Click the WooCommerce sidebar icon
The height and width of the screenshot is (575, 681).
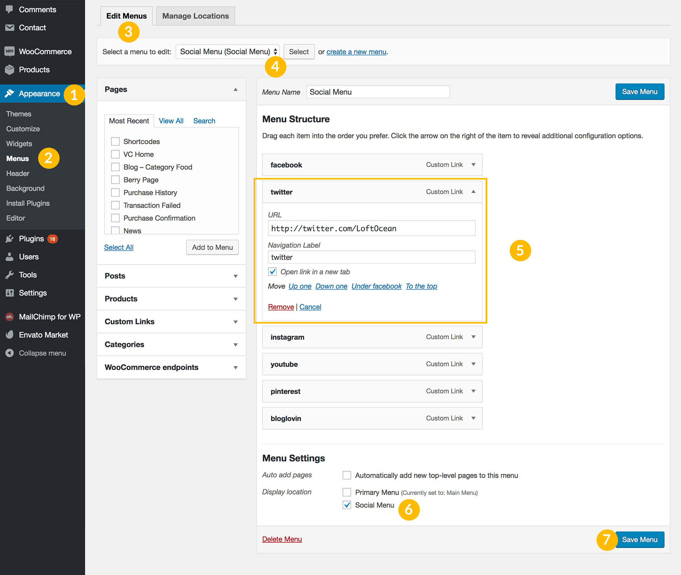pyautogui.click(x=10, y=51)
